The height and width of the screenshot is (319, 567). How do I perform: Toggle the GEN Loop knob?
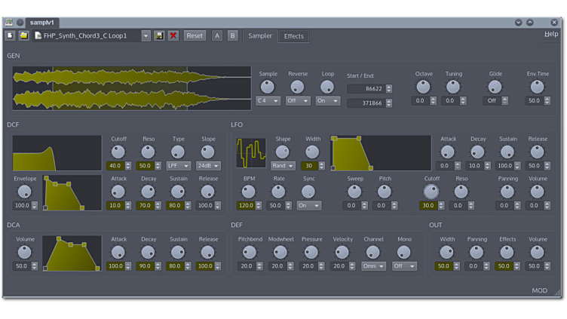click(x=327, y=87)
